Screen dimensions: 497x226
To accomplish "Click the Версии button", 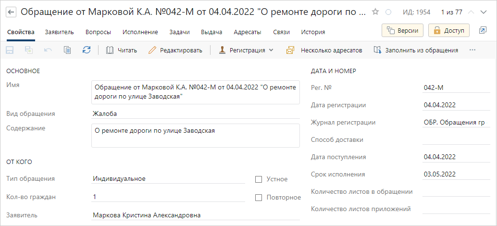I will pyautogui.click(x=402, y=30).
